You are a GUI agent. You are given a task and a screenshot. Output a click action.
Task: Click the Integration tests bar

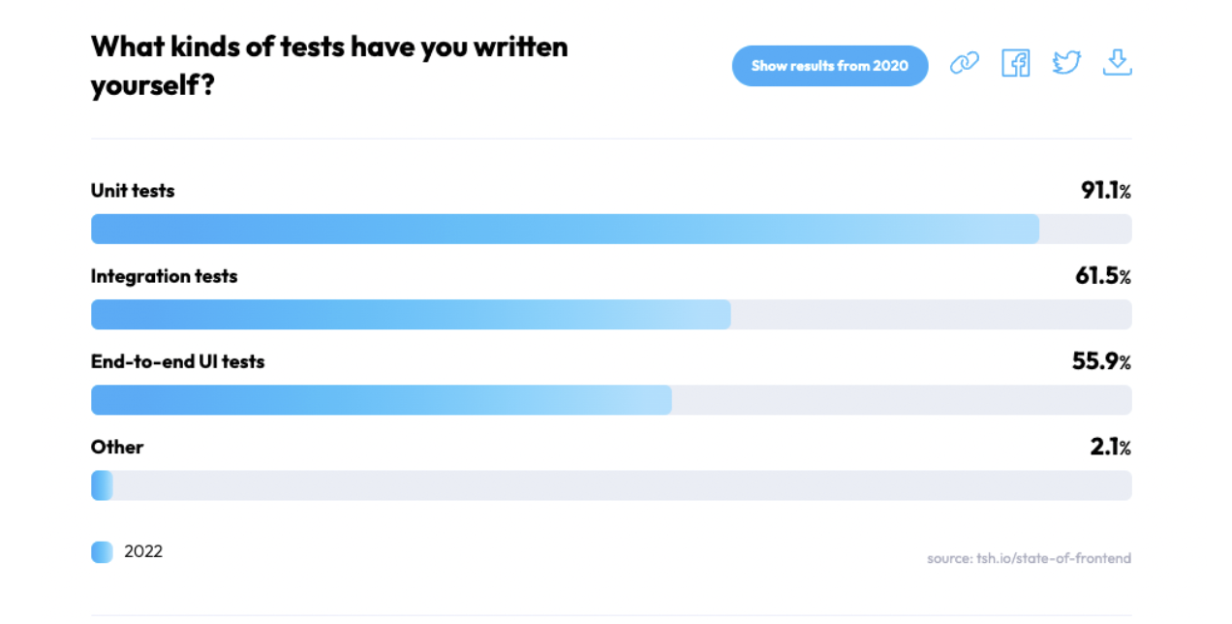pyautogui.click(x=611, y=314)
